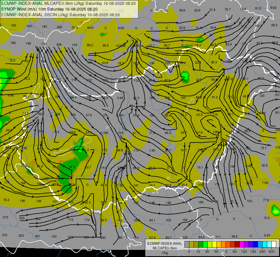
Task: Click the map value 77.6
Action: click(x=266, y=200)
